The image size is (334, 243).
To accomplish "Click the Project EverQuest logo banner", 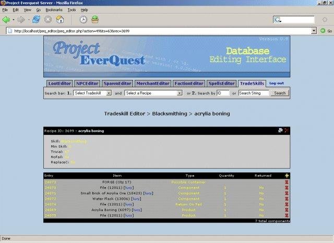I will 167,56.
